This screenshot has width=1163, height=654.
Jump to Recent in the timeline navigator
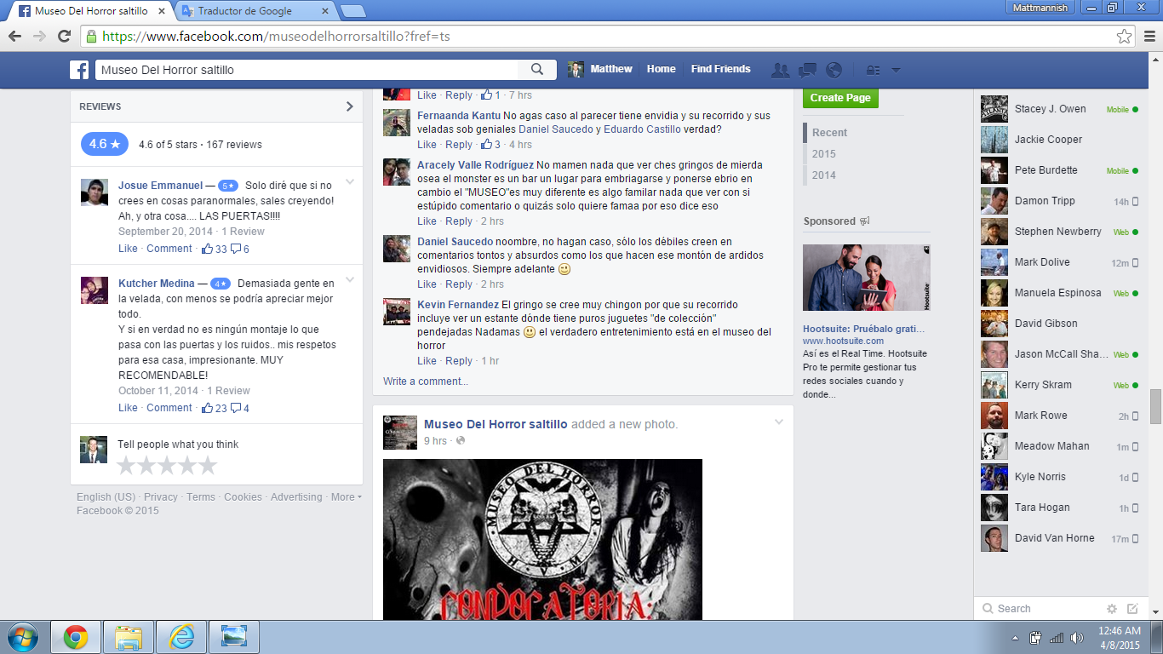[829, 133]
